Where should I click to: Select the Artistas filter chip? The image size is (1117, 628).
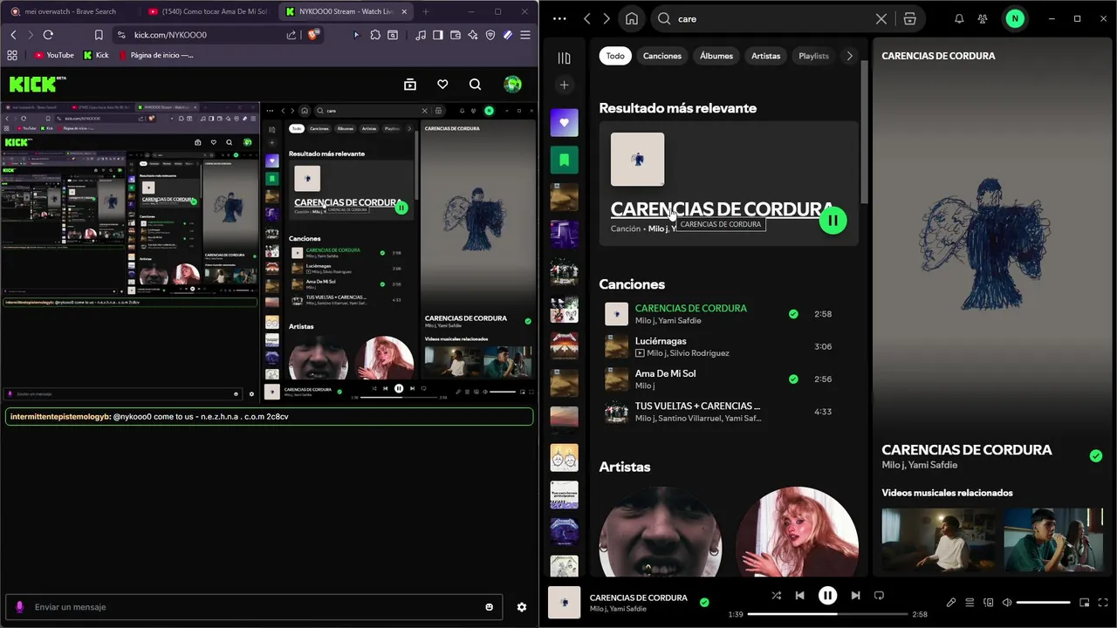coord(766,56)
